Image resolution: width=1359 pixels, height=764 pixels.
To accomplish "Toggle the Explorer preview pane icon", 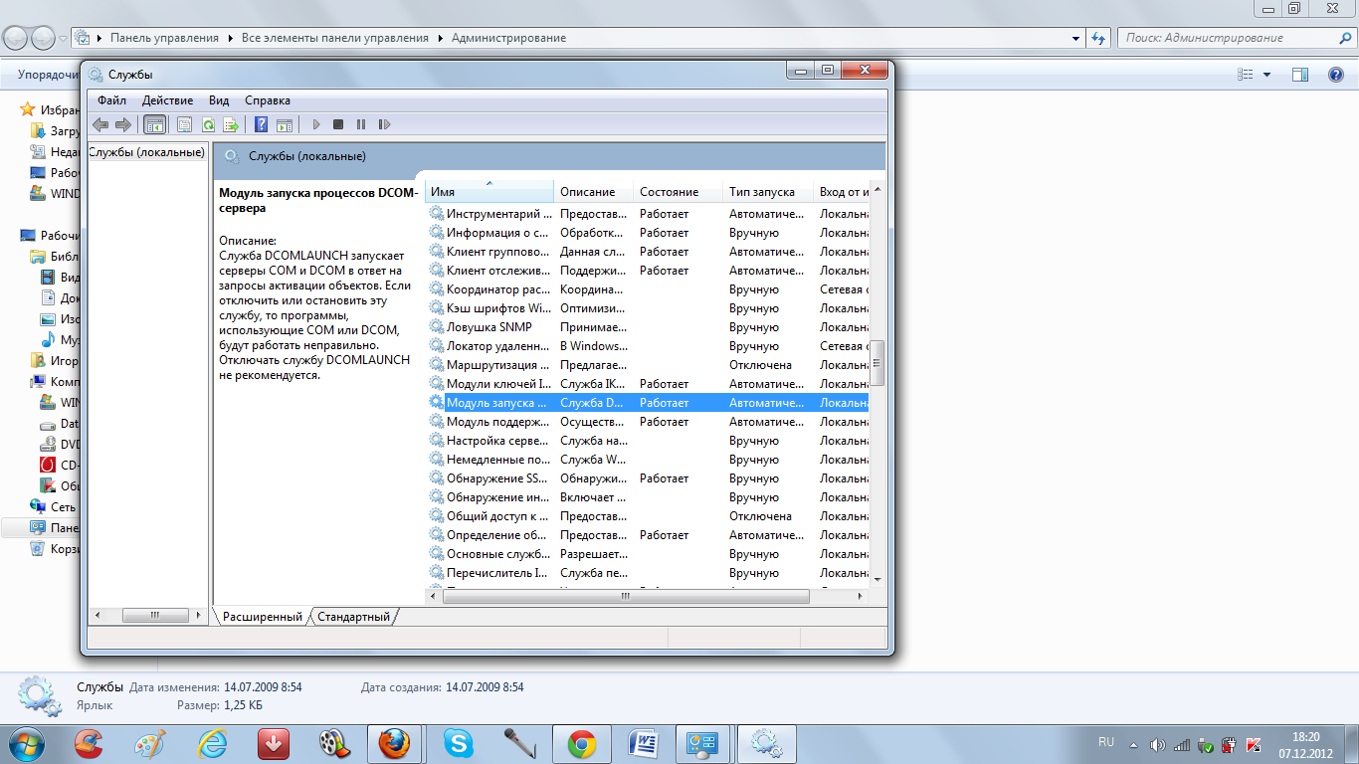I will click(1300, 75).
